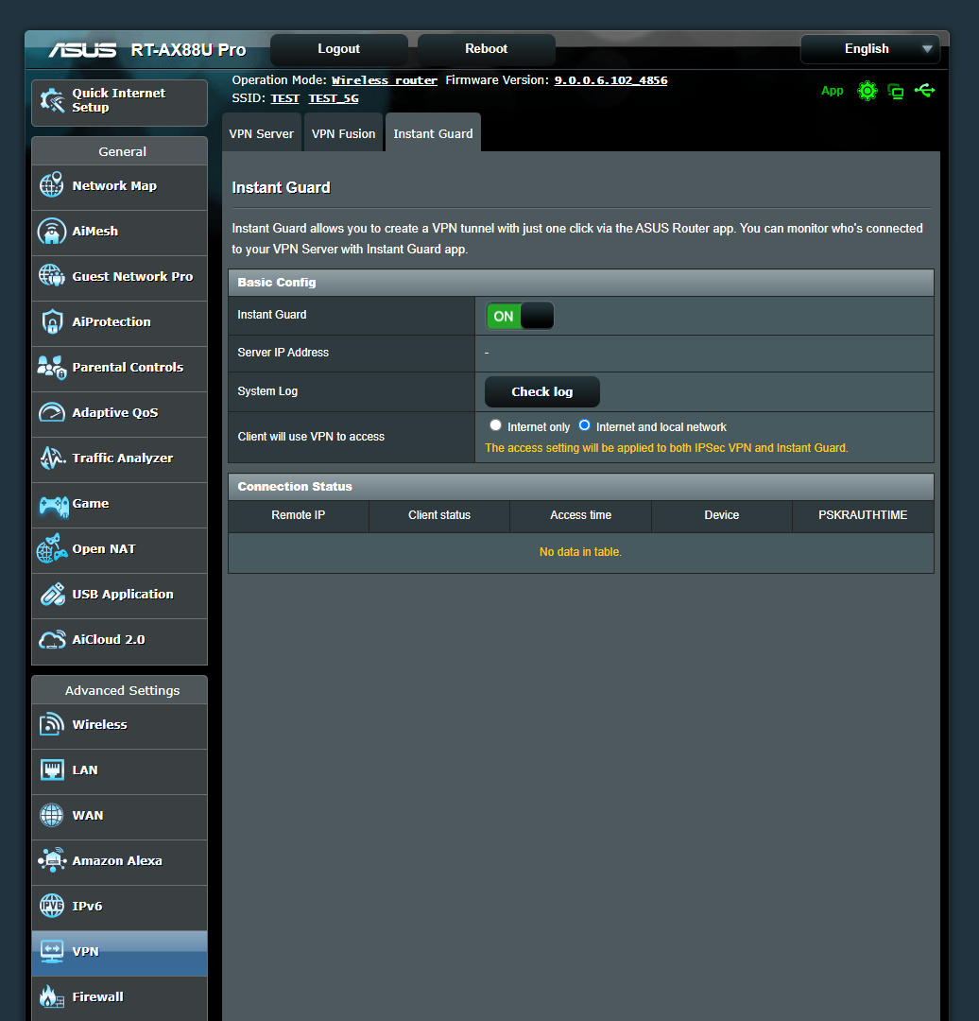The height and width of the screenshot is (1021, 979).
Task: Select the Instant Guard tab
Action: click(x=433, y=133)
